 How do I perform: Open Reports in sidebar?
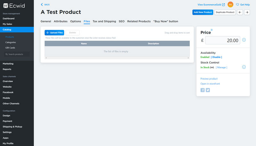point(7,69)
